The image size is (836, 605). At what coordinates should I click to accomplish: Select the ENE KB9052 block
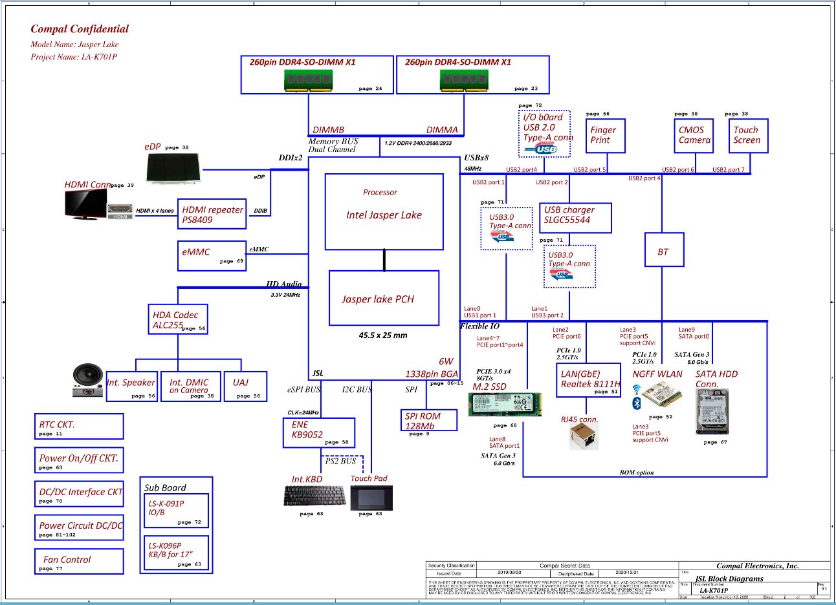coord(318,432)
